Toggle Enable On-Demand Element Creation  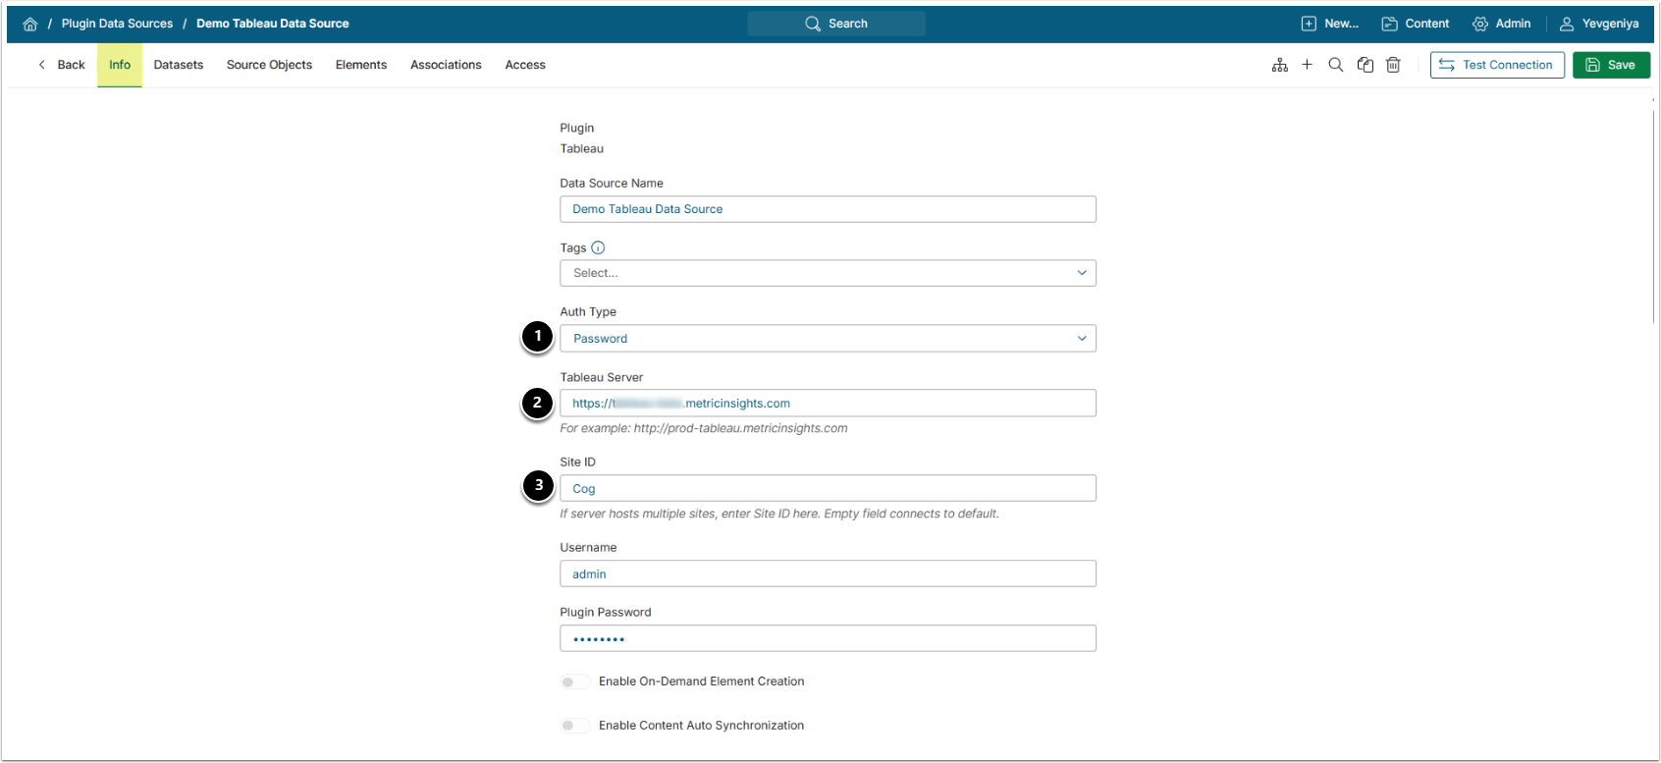(x=574, y=681)
